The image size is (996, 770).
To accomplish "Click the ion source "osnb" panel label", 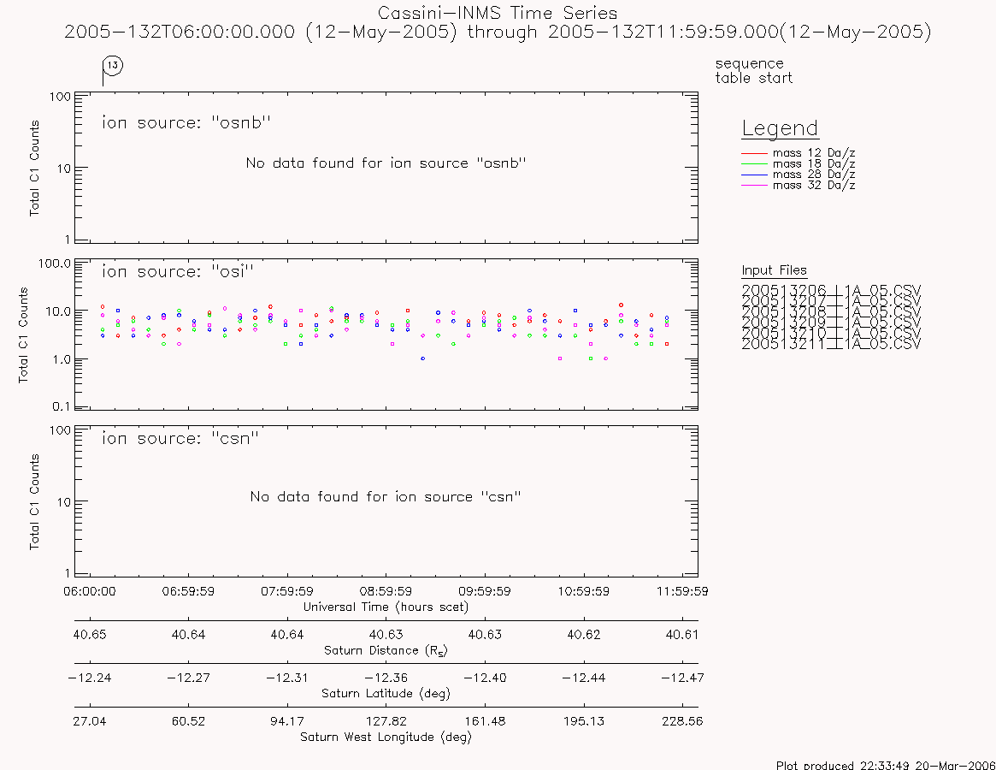I will (186, 122).
